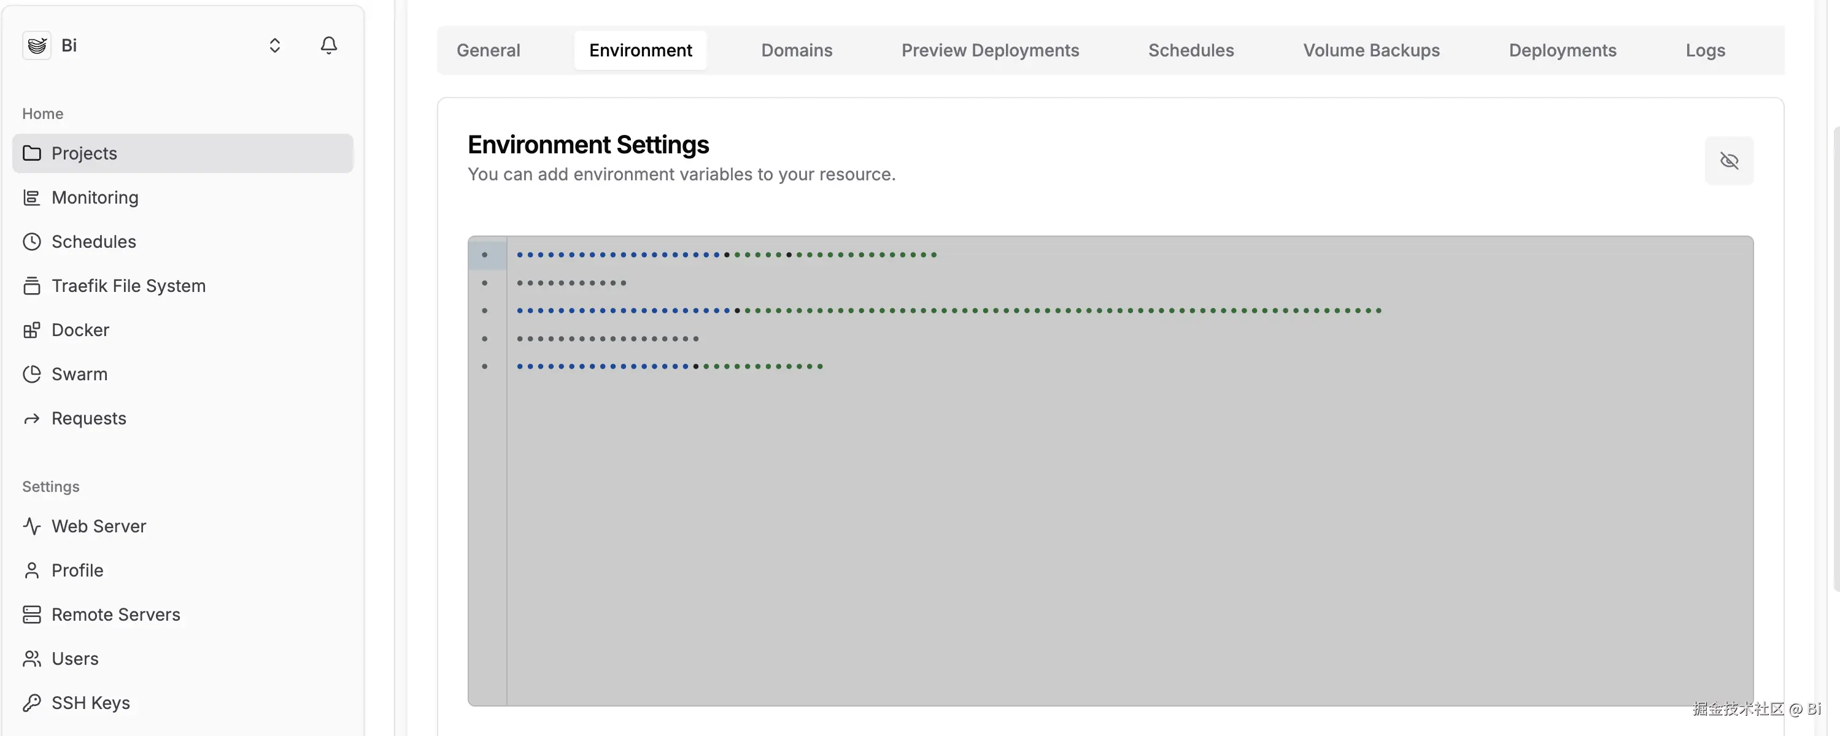The width and height of the screenshot is (1840, 736).
Task: Click the Schedules clock icon in sidebar
Action: point(31,242)
